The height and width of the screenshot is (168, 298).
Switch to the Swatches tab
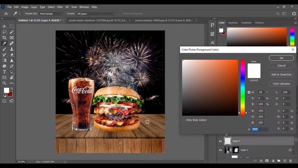(x=233, y=23)
